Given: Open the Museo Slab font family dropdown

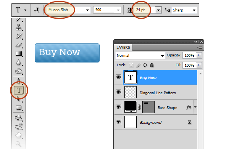Looking at the screenshot, I should tap(87, 10).
